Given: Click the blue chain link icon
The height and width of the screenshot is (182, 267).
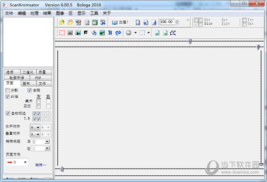Looking at the screenshot, I should pyautogui.click(x=118, y=32).
